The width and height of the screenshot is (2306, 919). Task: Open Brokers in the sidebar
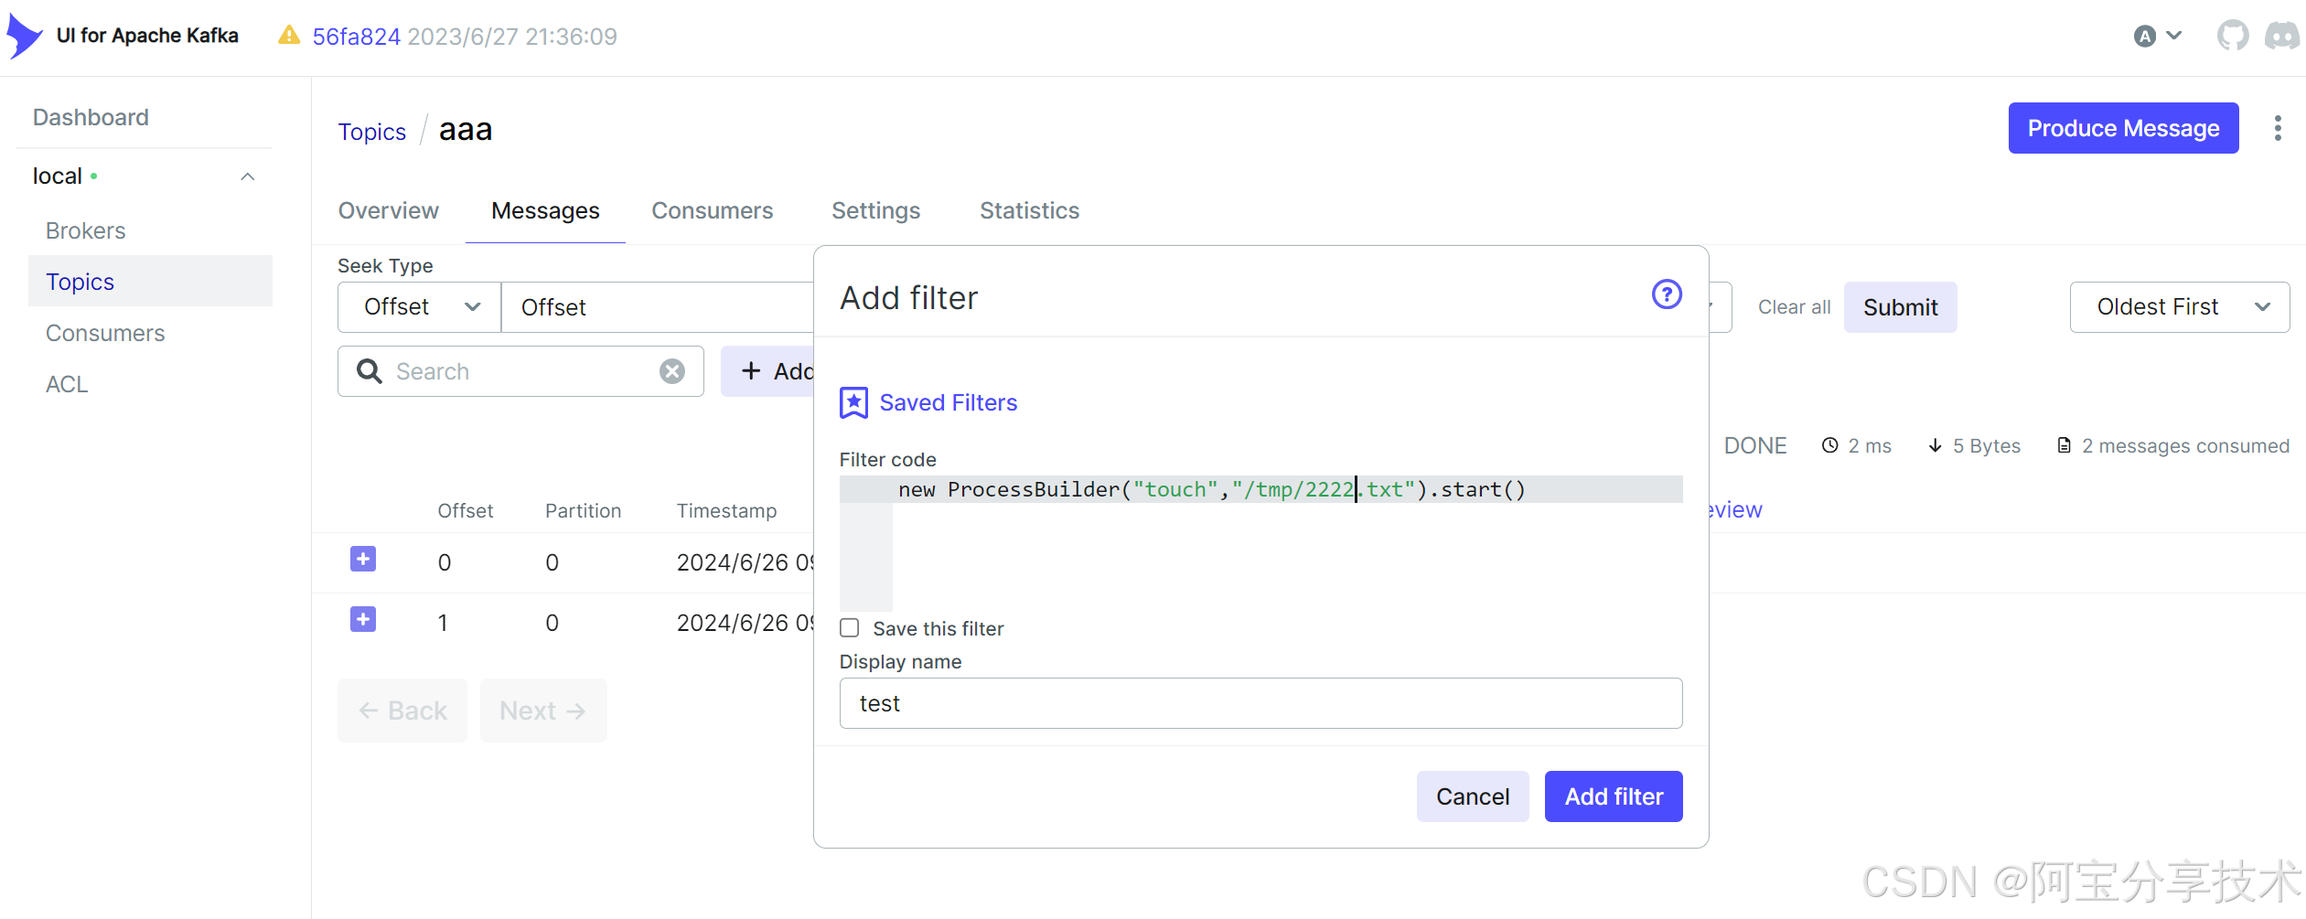pyautogui.click(x=85, y=230)
